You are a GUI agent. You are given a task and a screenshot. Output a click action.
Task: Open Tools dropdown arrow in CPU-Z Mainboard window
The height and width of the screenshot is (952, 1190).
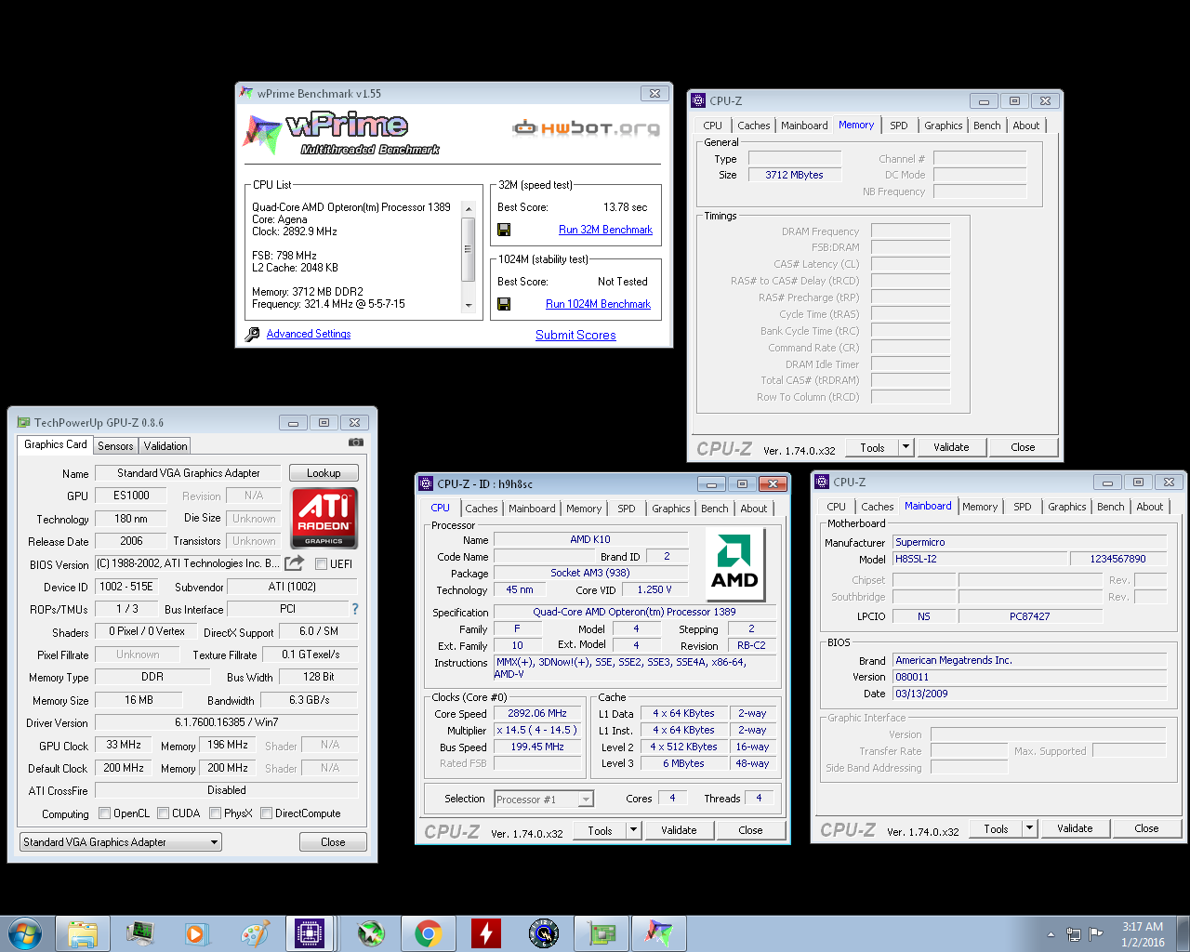[x=1030, y=828]
